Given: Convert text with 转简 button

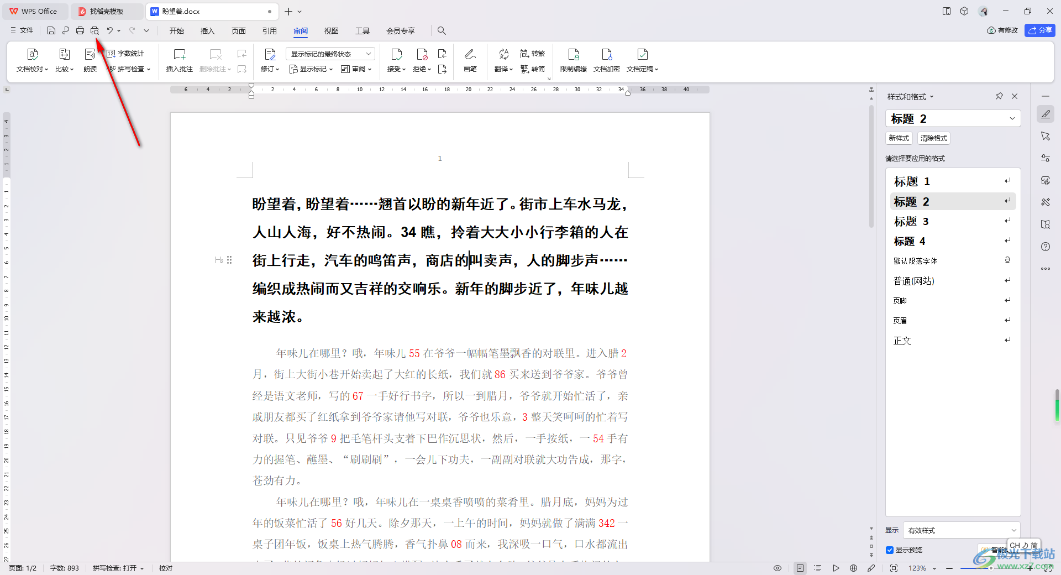Looking at the screenshot, I should click(533, 69).
